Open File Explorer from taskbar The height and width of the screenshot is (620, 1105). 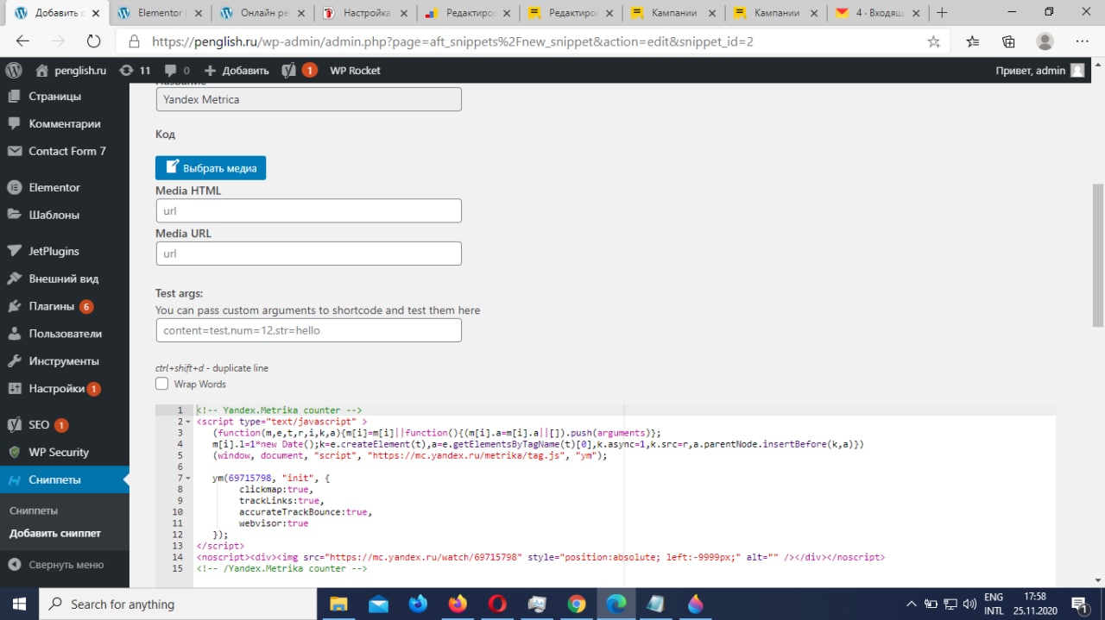338,604
